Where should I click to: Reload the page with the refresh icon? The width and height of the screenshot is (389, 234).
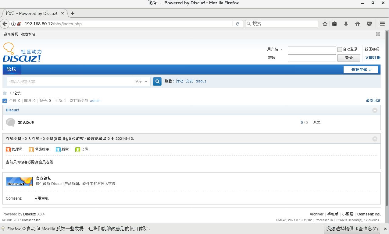tap(238, 24)
